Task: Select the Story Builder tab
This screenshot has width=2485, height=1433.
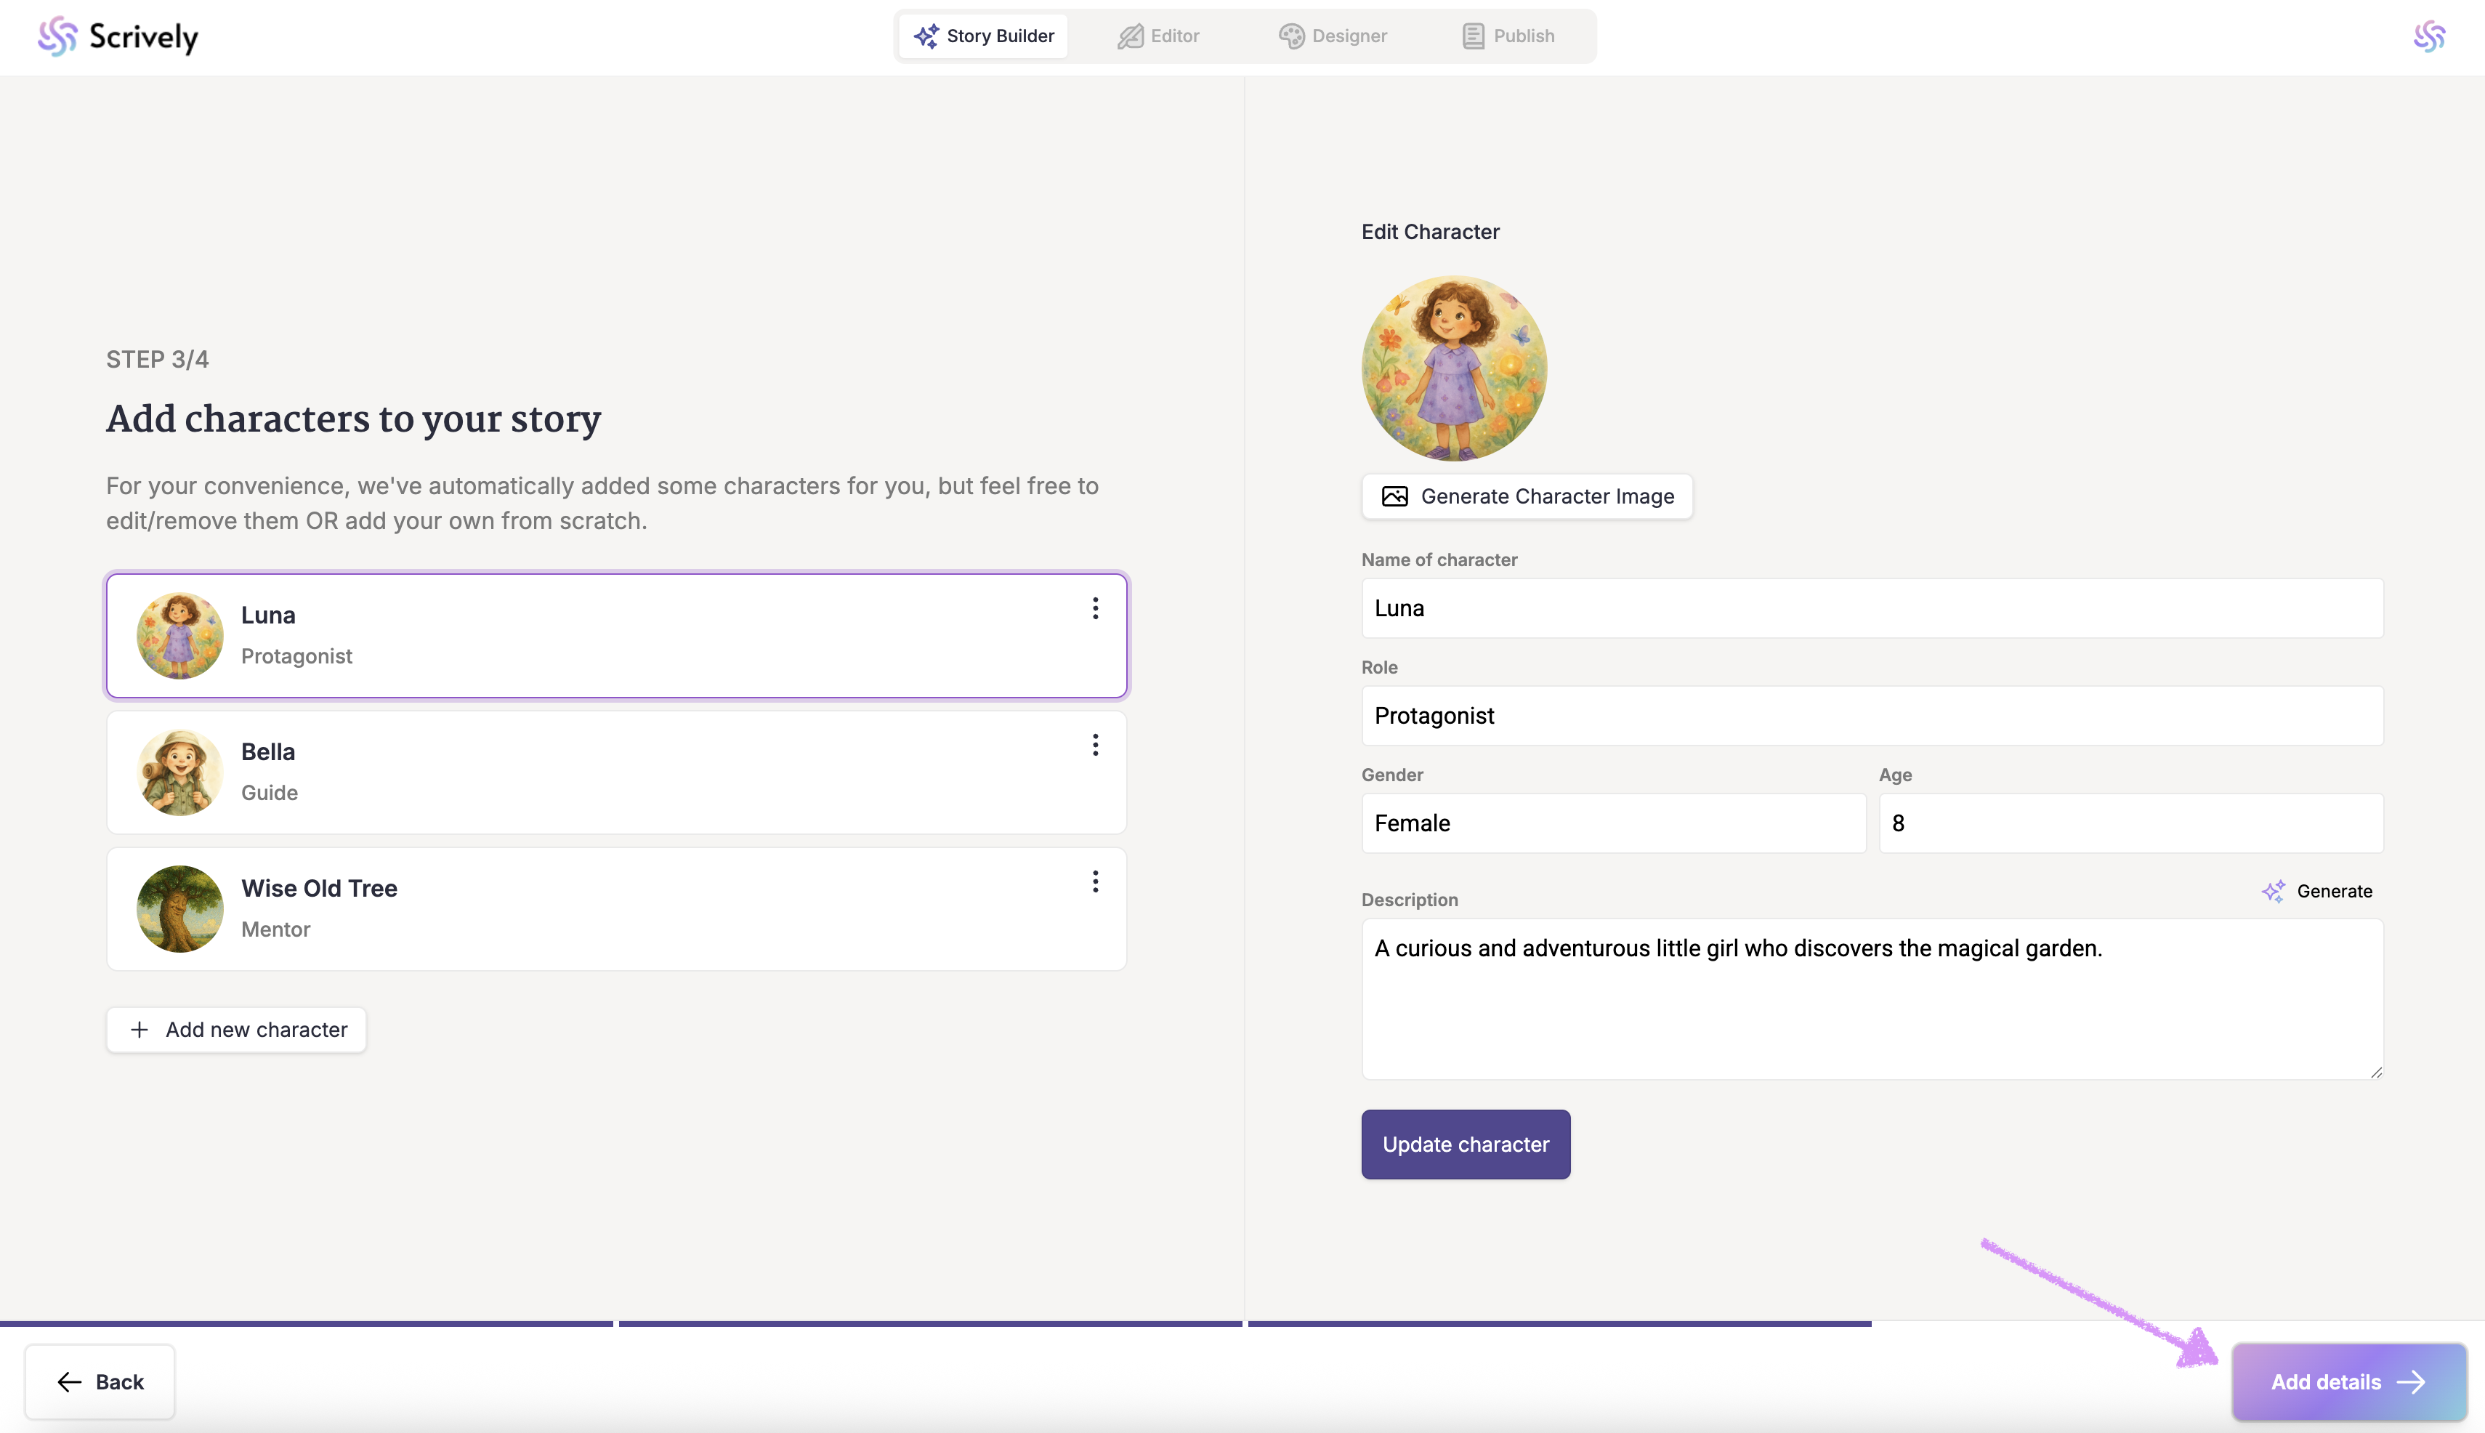Action: [983, 36]
